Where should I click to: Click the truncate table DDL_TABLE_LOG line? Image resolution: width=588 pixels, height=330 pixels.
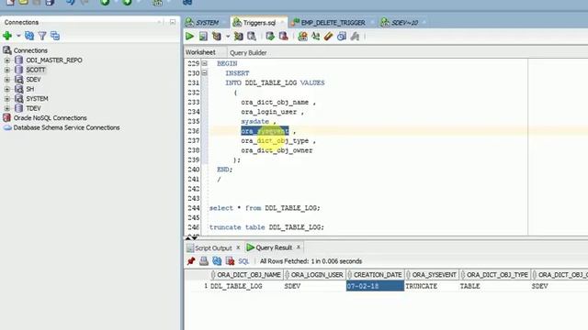(266, 227)
